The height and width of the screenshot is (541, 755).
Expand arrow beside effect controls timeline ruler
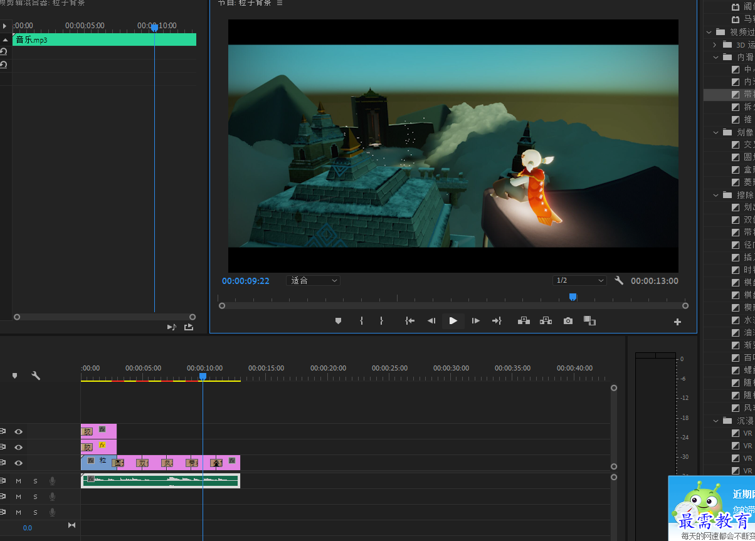tap(4, 26)
